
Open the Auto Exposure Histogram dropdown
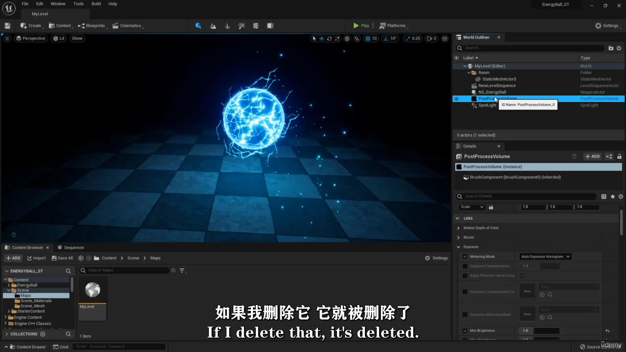(545, 256)
